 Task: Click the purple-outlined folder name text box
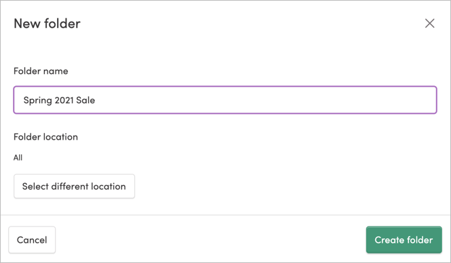point(225,100)
